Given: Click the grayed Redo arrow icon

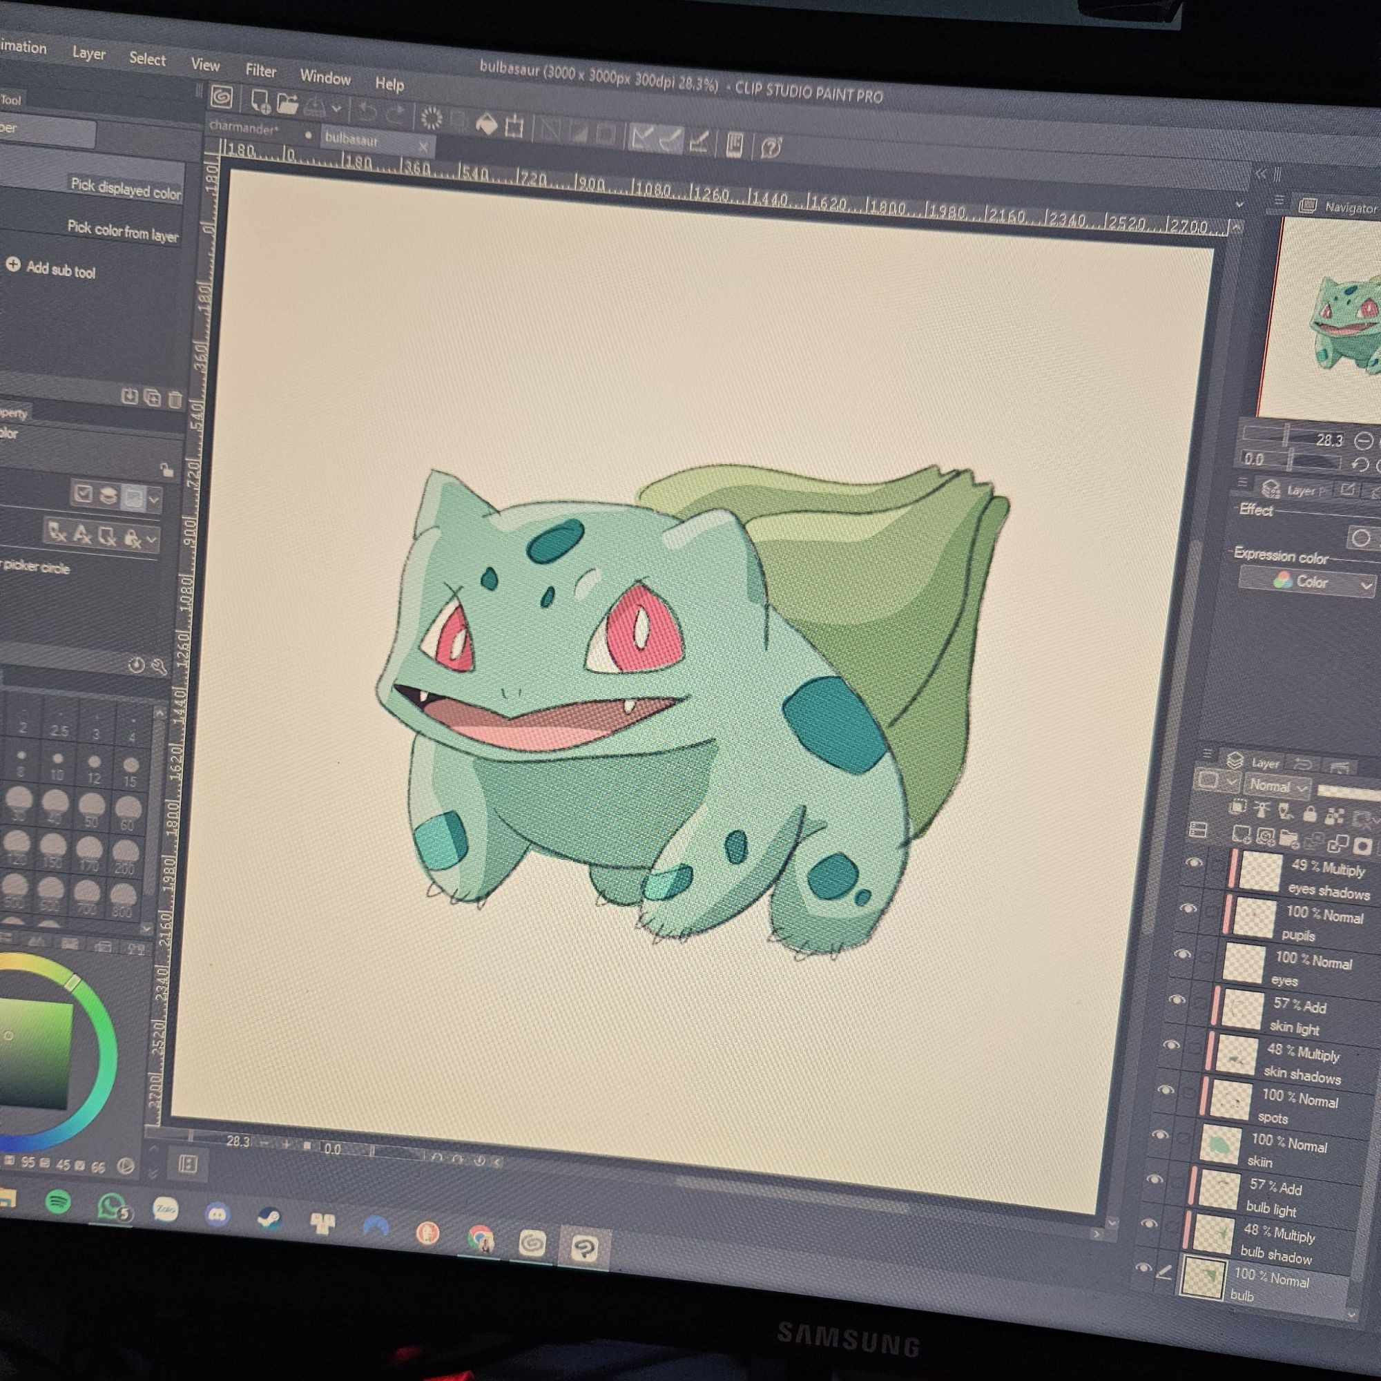Looking at the screenshot, I should pos(395,115).
